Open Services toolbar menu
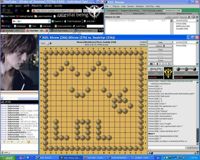Image resolution: width=200 pixels, height=160 pixels. coord(46,26)
